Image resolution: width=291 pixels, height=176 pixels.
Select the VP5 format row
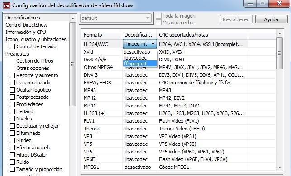(x=88, y=144)
